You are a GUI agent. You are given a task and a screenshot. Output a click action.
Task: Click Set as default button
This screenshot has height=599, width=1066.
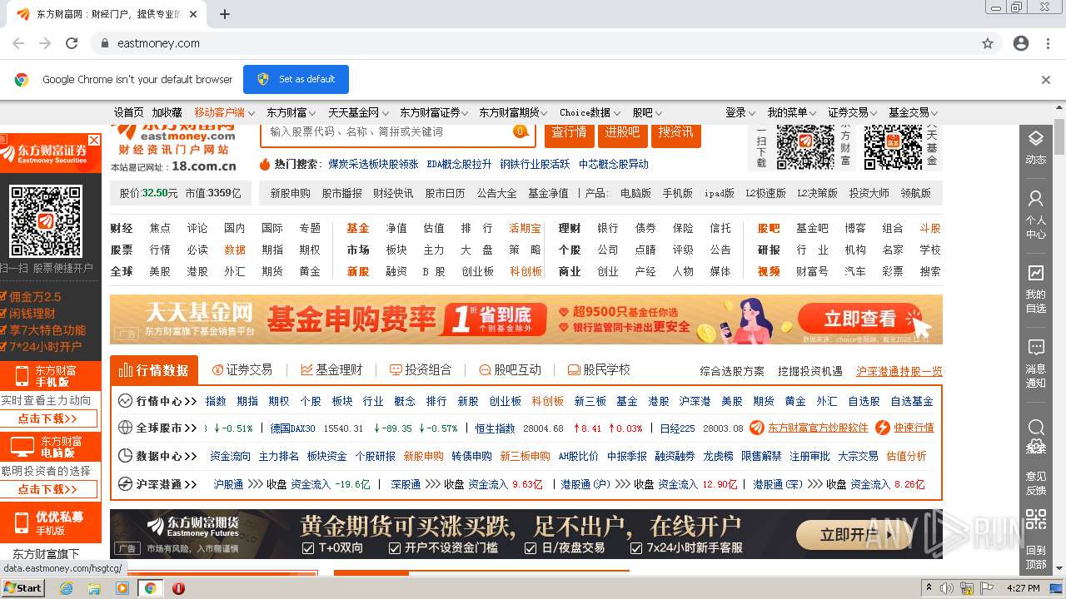point(296,79)
